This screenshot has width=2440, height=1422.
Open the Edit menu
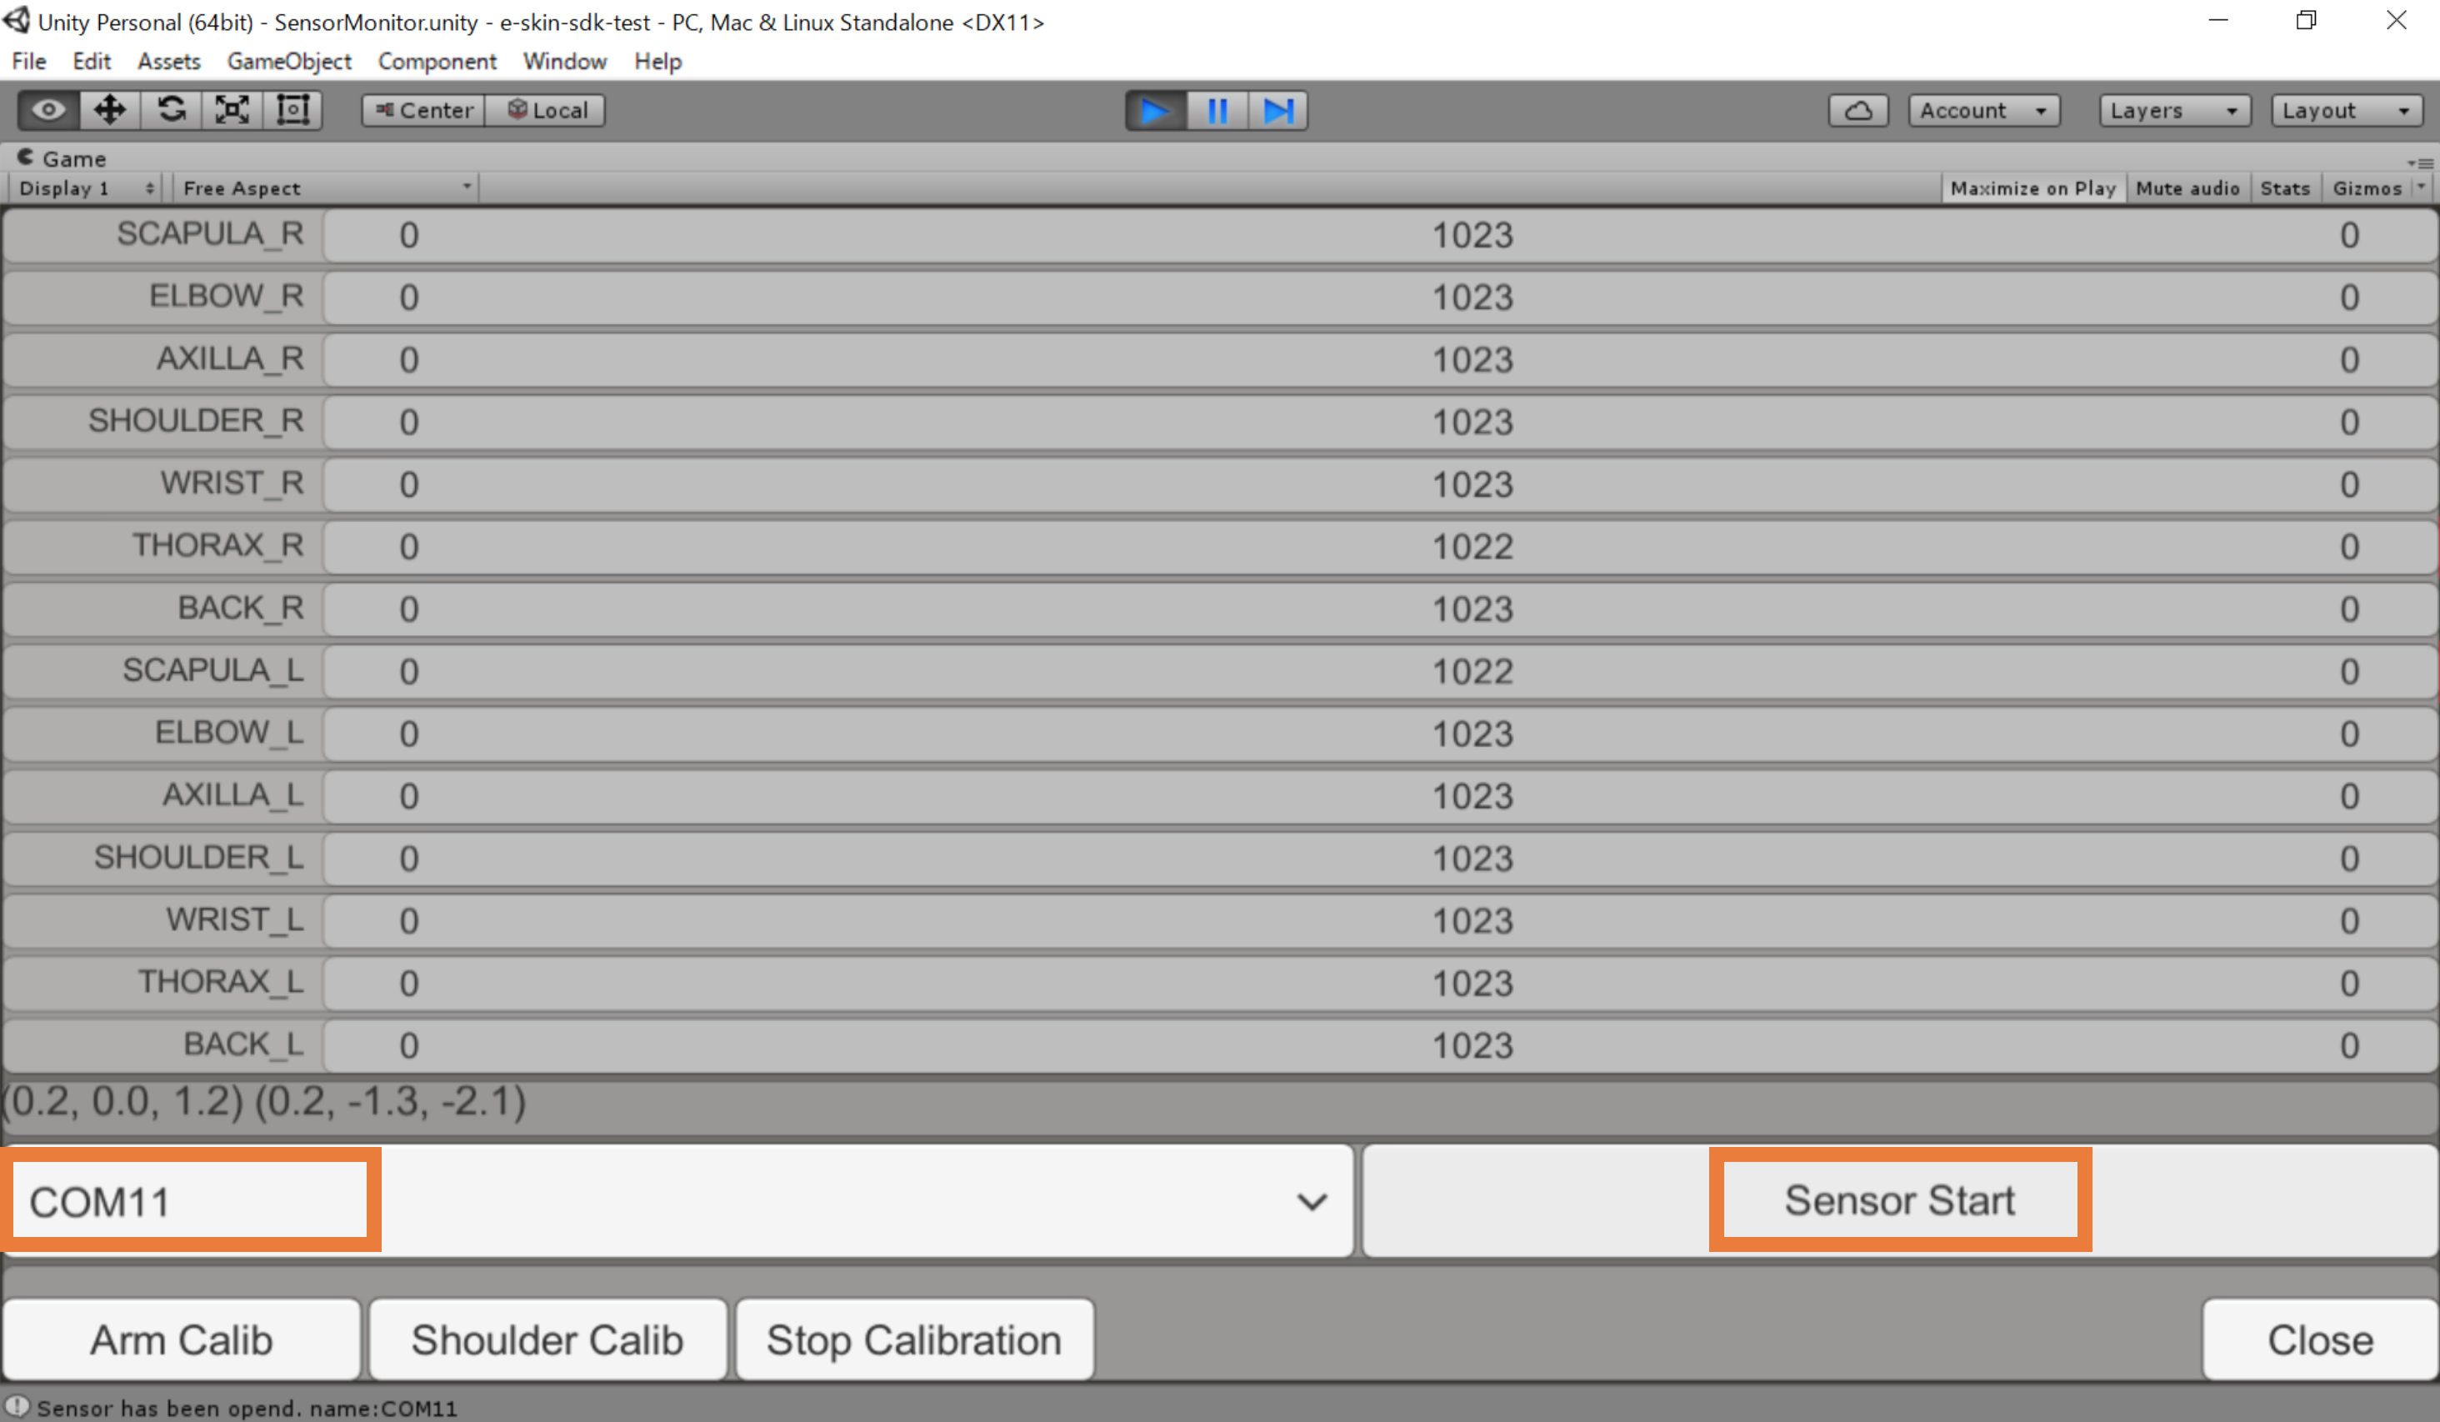click(91, 61)
